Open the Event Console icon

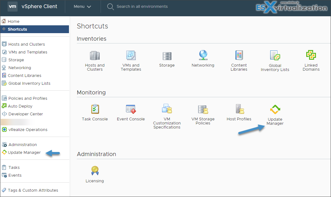pos(131,109)
